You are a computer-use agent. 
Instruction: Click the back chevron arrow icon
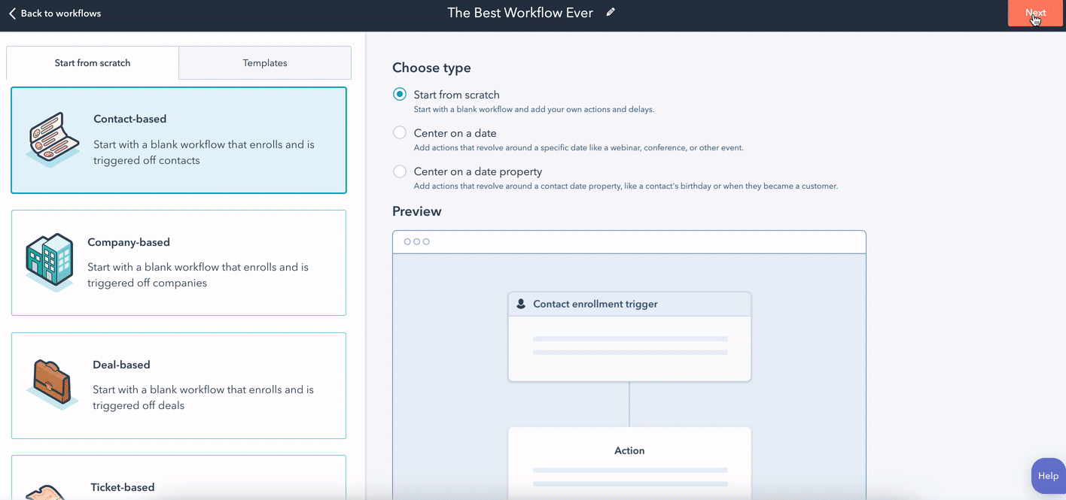pos(12,14)
